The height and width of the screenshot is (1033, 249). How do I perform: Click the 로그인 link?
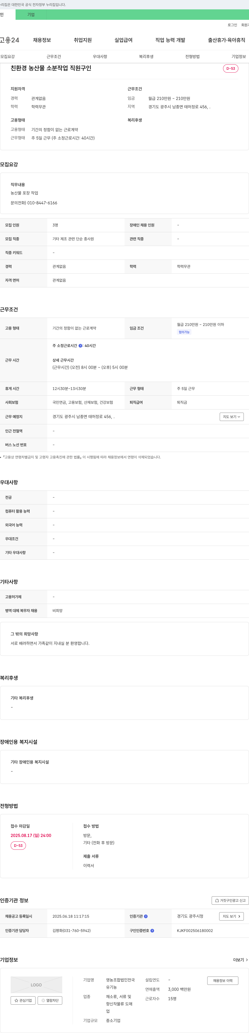click(232, 25)
